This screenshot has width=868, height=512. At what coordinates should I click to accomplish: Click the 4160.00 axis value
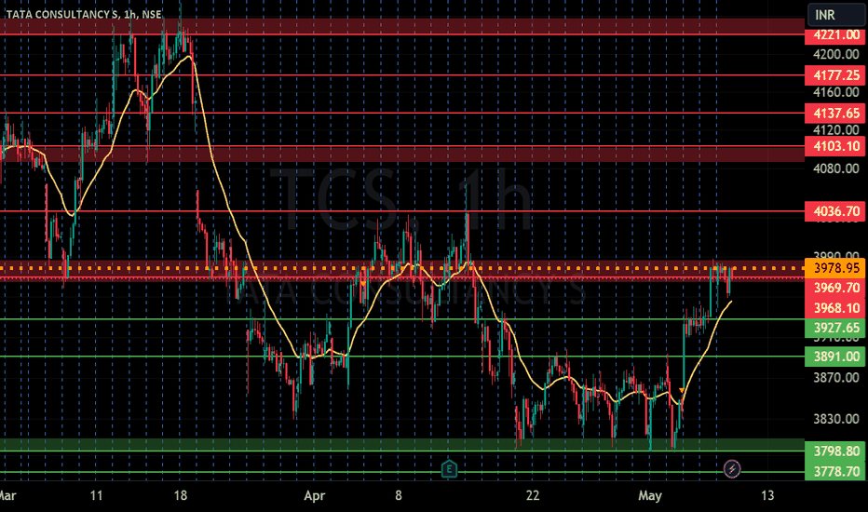(836, 92)
